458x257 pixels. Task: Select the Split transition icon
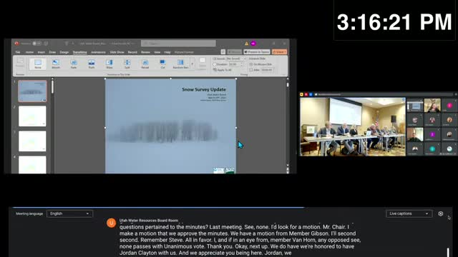click(x=127, y=64)
